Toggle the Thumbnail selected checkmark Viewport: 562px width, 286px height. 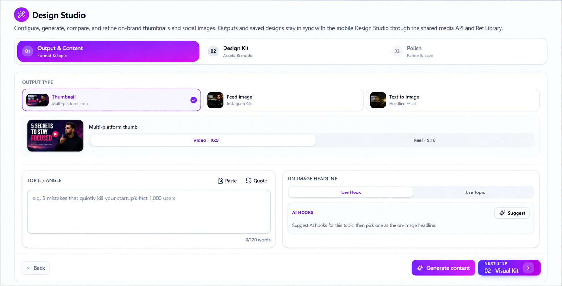(193, 100)
